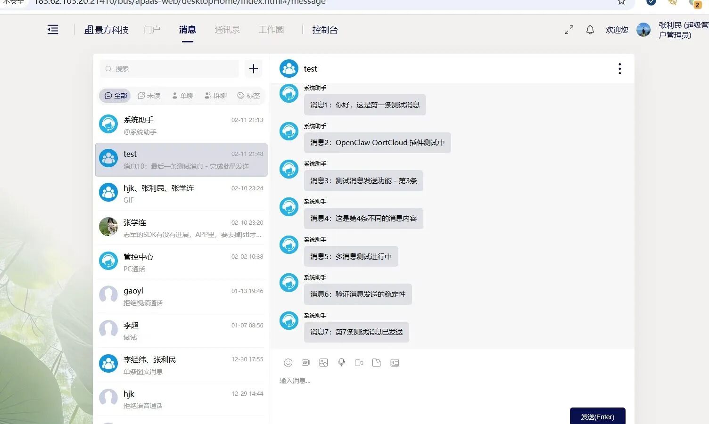This screenshot has height=424, width=709.
Task: Click the 景方科技 building logo icon
Action: [x=89, y=30]
